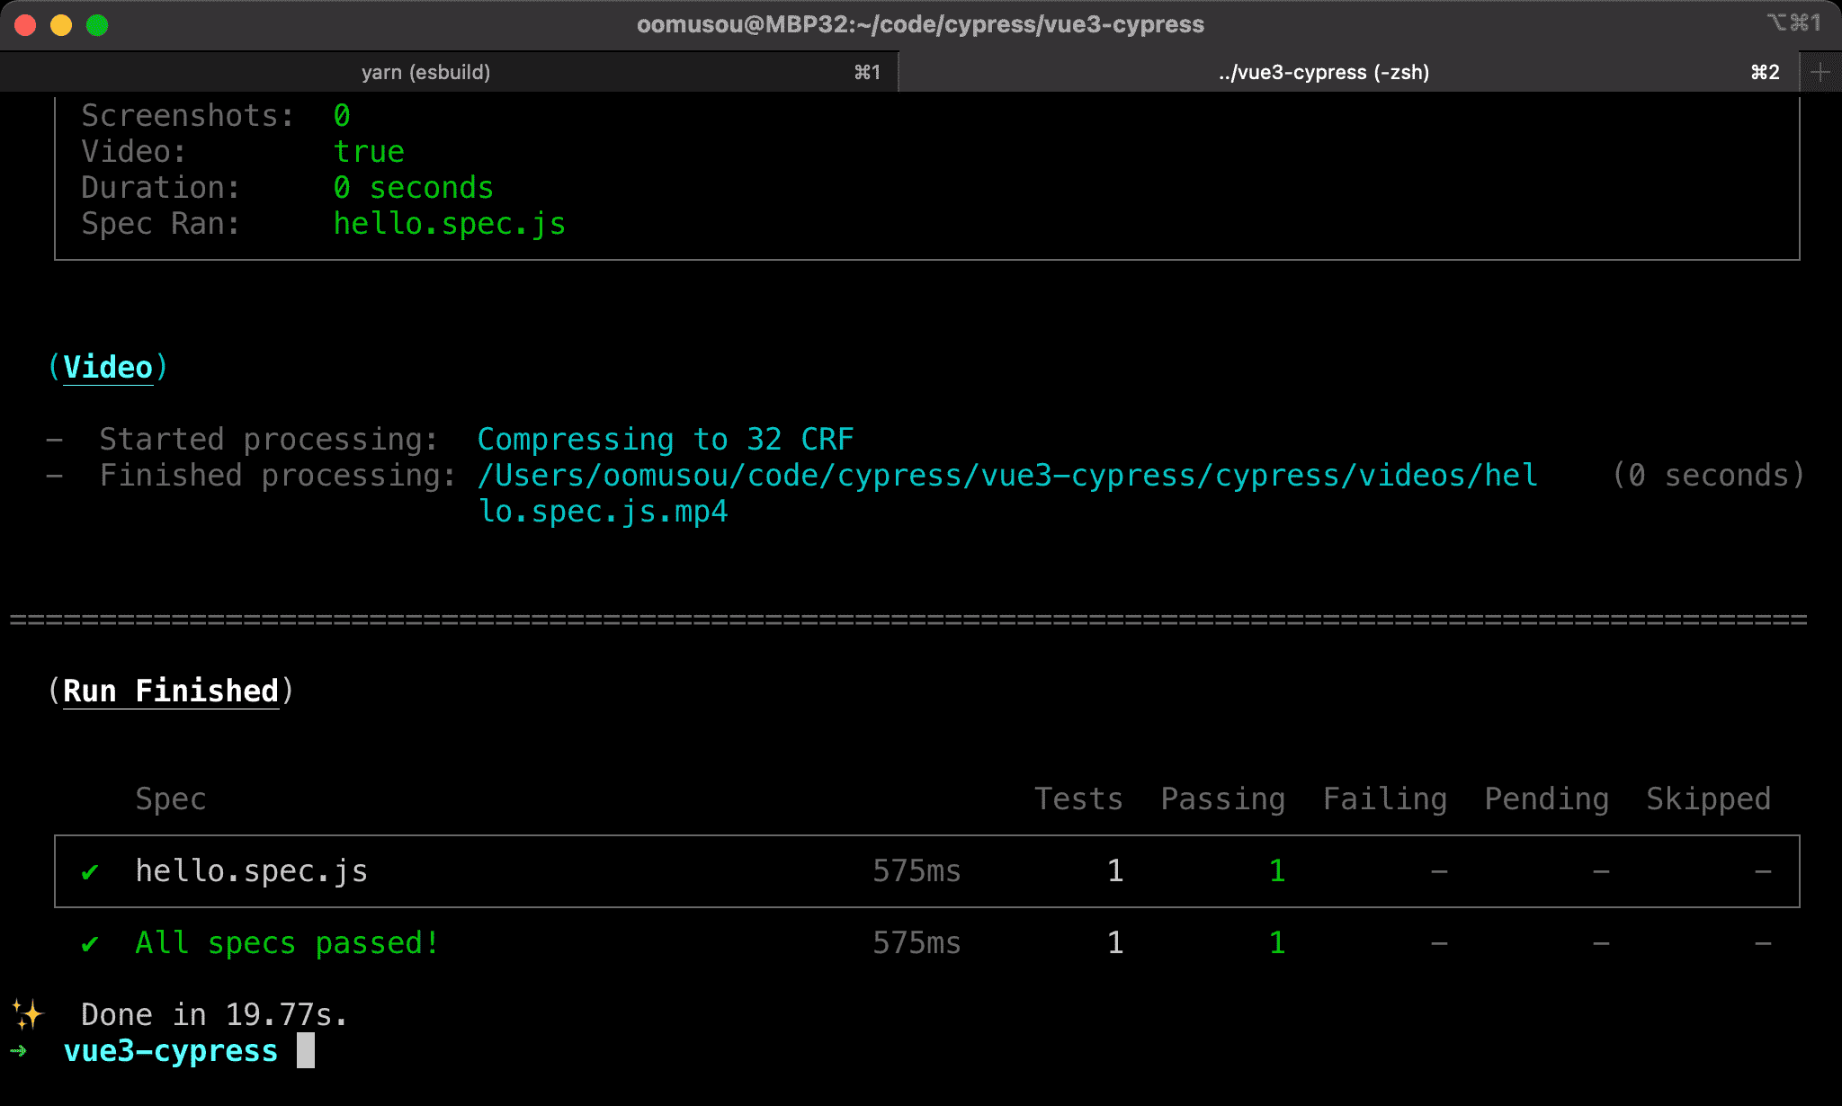Click the terminal cursor block at the prompt
1842x1106 pixels.
(306, 1050)
